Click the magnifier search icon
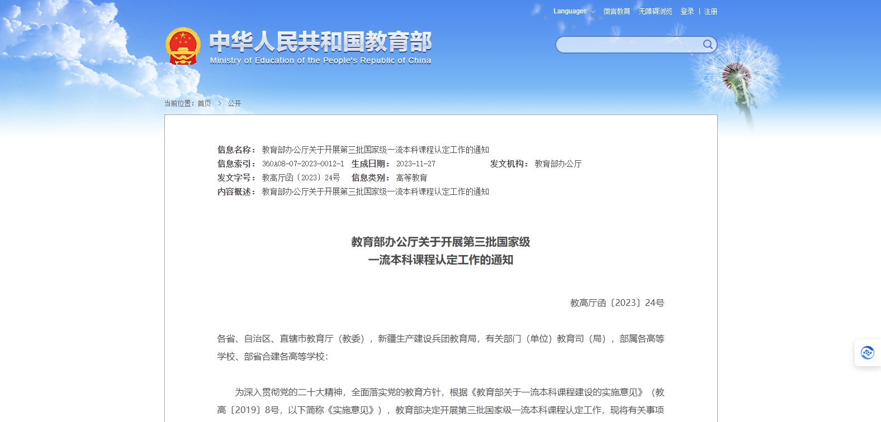881x422 pixels. 708,45
